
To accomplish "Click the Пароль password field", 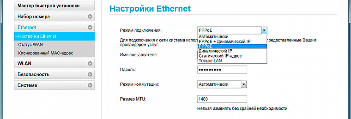I will click(222, 70).
